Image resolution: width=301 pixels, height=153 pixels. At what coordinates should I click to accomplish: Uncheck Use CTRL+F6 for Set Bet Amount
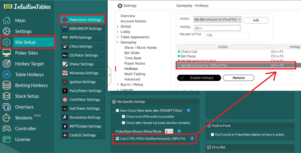click(117, 138)
